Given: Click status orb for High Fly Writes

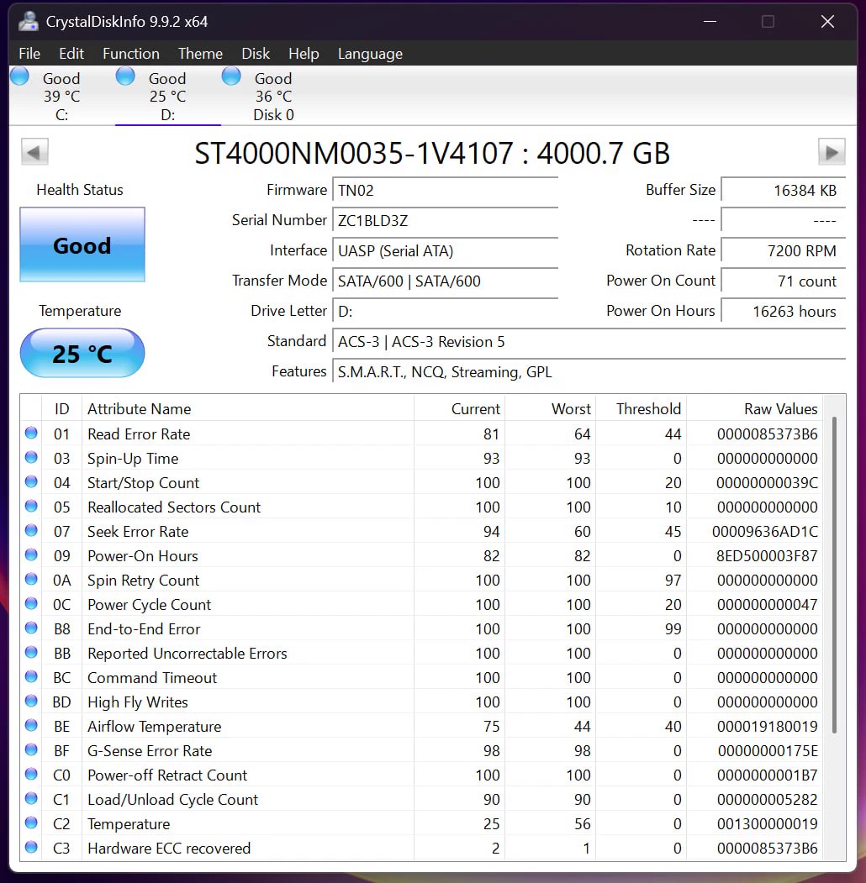Looking at the screenshot, I should [x=31, y=701].
